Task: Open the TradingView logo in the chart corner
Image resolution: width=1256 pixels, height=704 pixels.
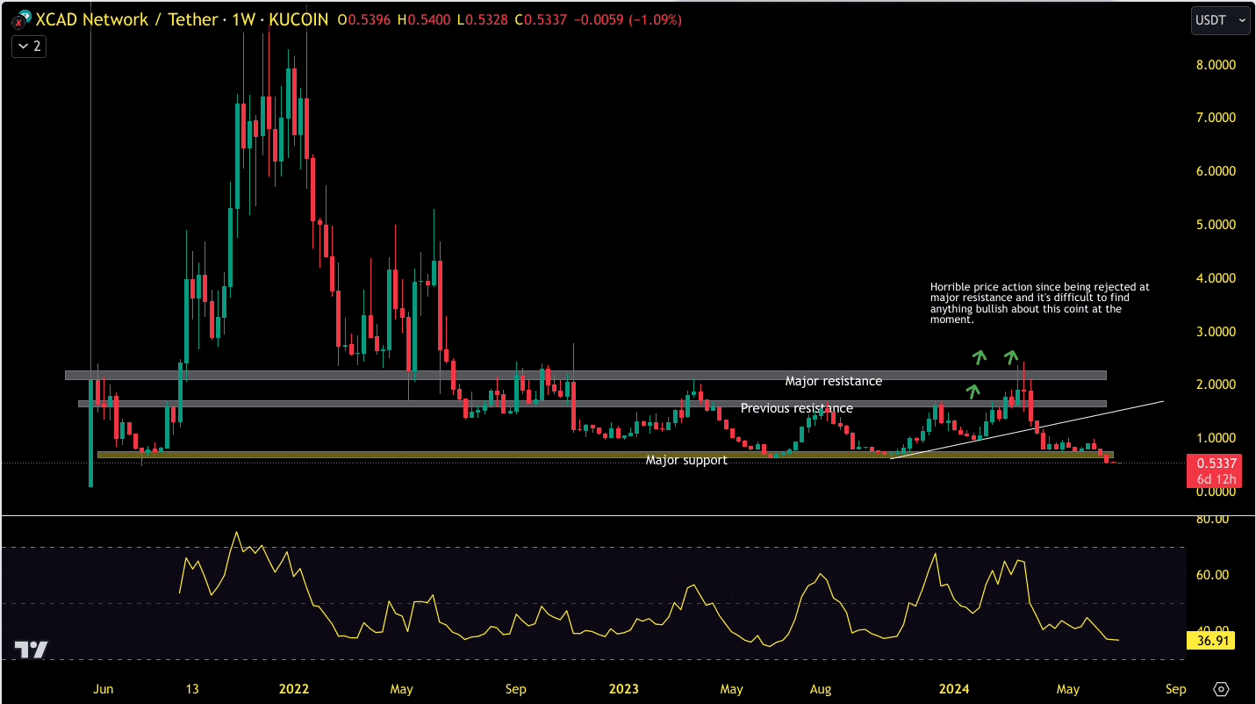Action: pos(31,650)
